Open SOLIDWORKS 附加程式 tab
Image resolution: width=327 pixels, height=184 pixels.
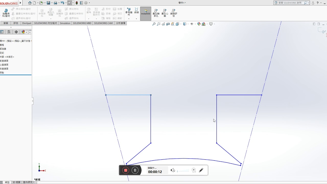coord(45,23)
